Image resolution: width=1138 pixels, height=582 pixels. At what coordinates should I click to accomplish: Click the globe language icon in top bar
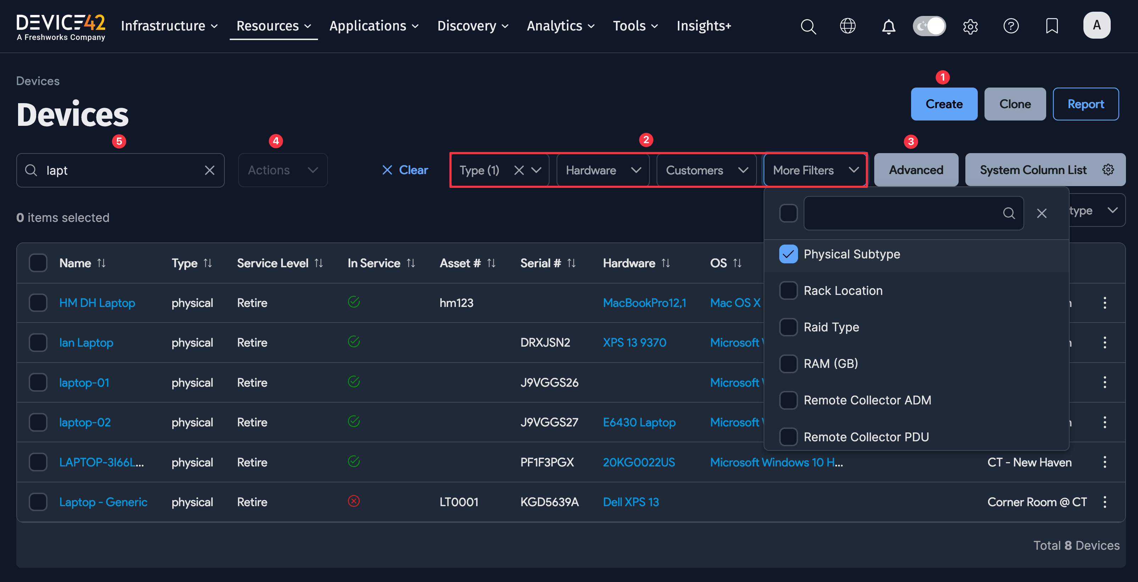tap(848, 26)
